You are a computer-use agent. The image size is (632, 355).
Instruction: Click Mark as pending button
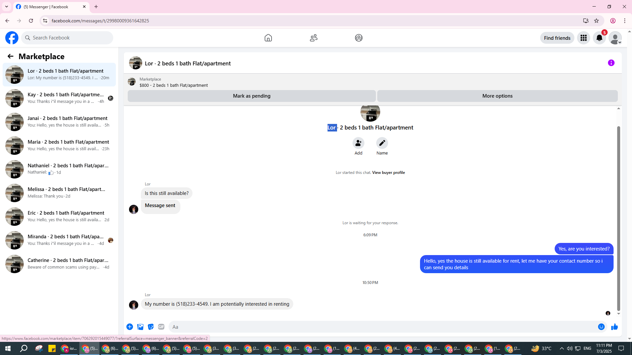pyautogui.click(x=251, y=96)
